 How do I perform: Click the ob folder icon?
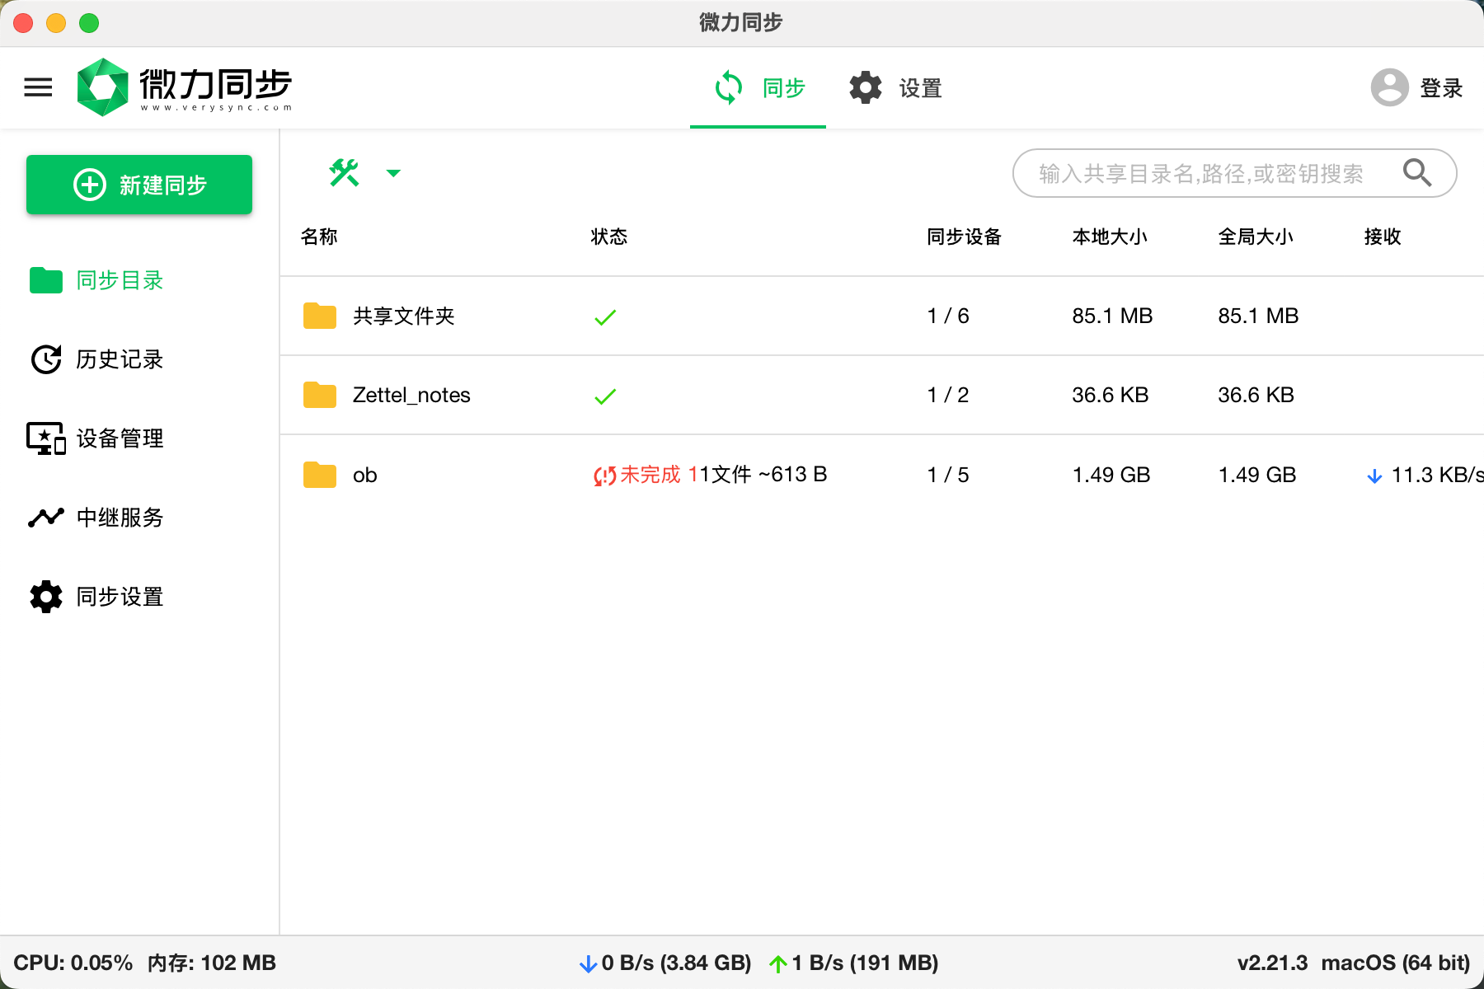[x=320, y=476]
